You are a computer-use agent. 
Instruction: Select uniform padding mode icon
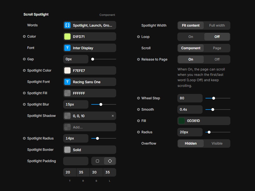point(97,161)
